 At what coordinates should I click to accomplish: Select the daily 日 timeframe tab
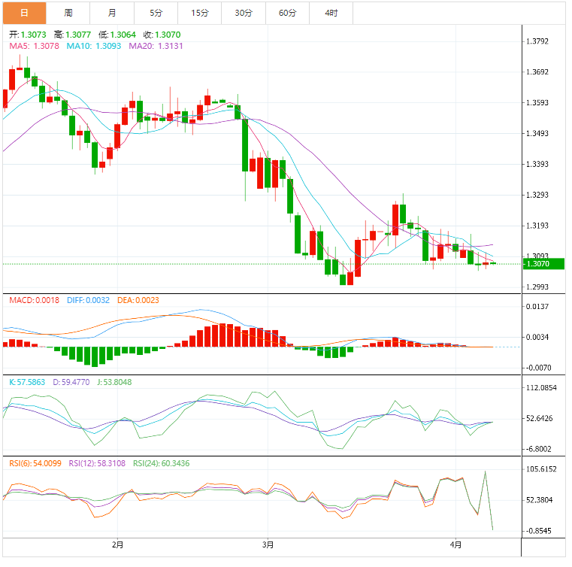tap(25, 13)
